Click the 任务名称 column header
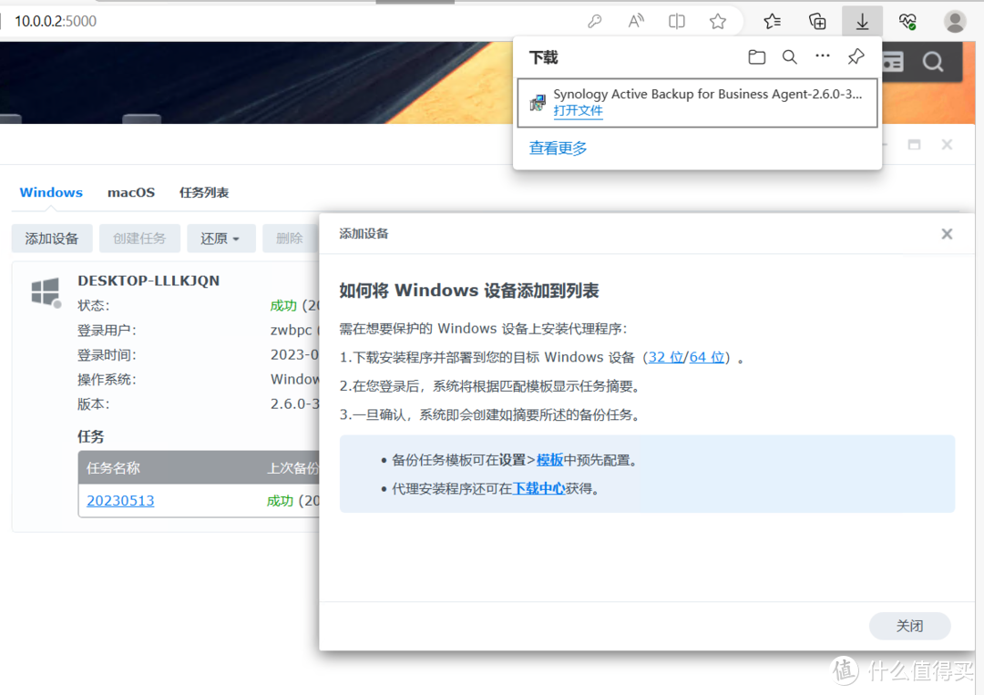The image size is (984, 695). click(114, 468)
